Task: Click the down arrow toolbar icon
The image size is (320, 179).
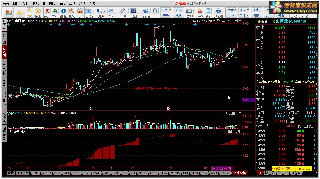Action: 30,15
